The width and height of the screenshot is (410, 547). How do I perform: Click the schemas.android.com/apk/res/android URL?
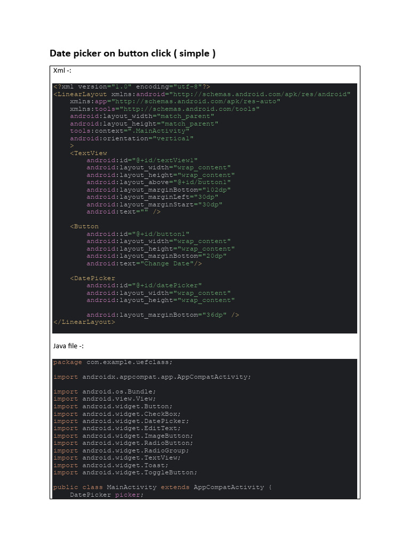pyautogui.click(x=261, y=94)
